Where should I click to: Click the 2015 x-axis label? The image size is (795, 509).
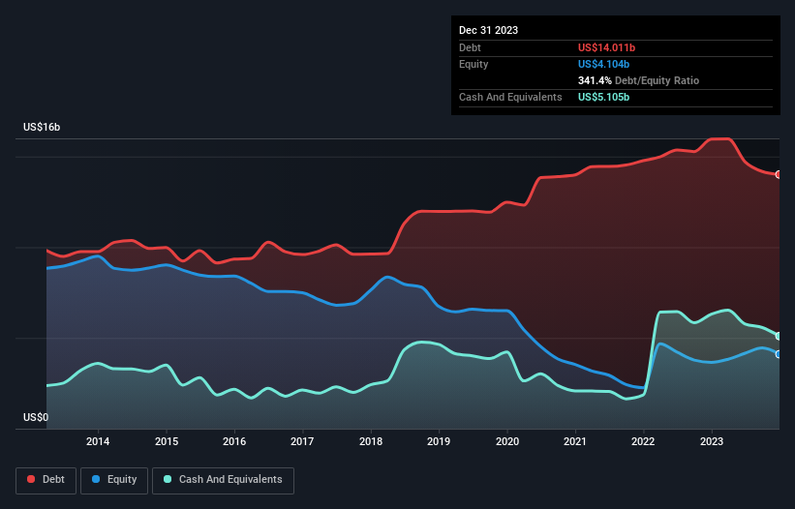pos(167,441)
